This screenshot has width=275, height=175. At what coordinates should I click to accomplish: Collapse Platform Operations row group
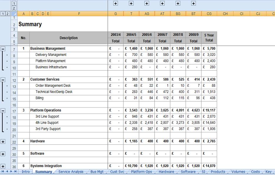coord(3,111)
